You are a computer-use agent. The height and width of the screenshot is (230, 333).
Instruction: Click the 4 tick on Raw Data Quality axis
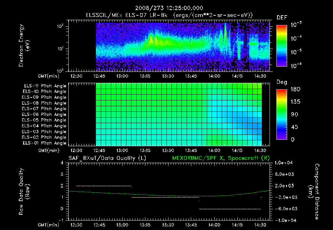tap(62, 163)
